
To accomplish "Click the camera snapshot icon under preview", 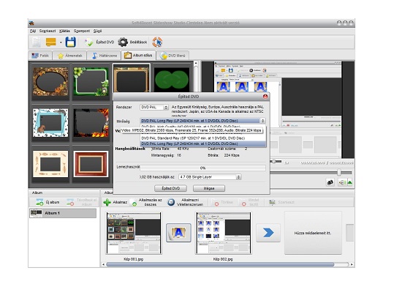I will [x=330, y=182].
